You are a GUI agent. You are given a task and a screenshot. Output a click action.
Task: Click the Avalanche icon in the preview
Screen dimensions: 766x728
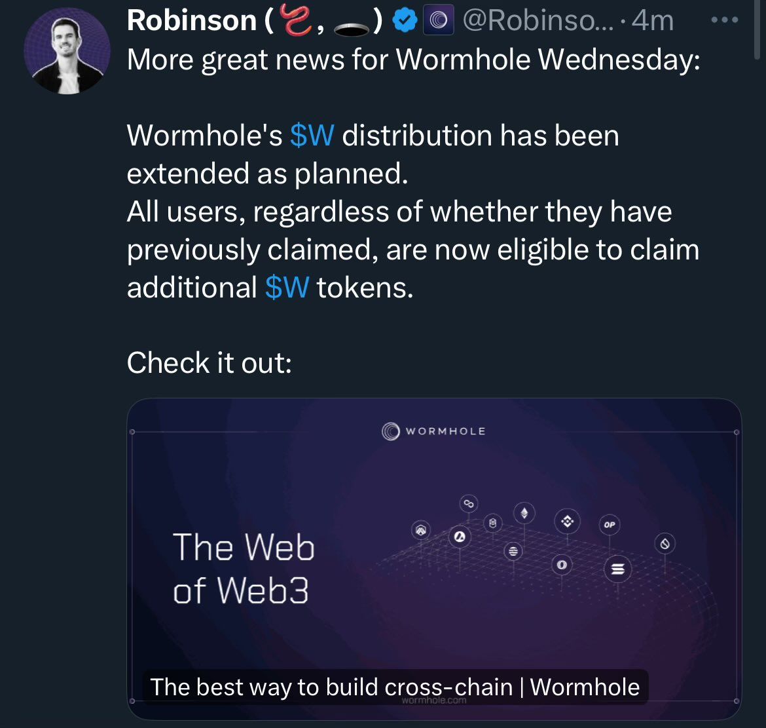tap(460, 537)
